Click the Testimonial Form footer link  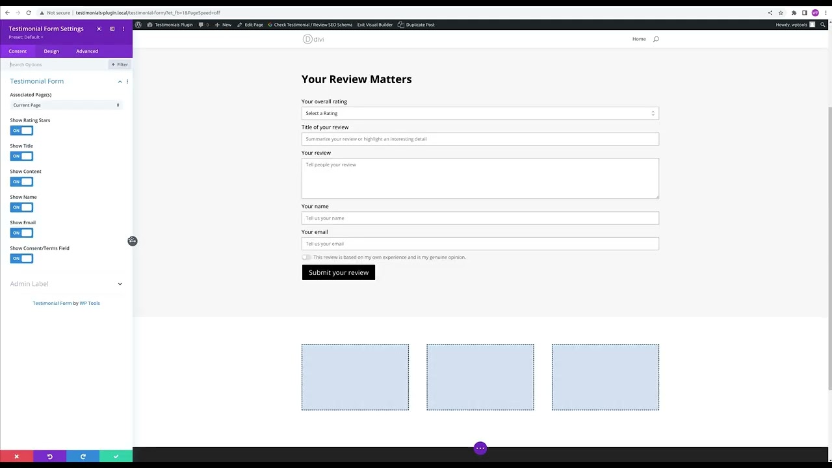pos(52,303)
